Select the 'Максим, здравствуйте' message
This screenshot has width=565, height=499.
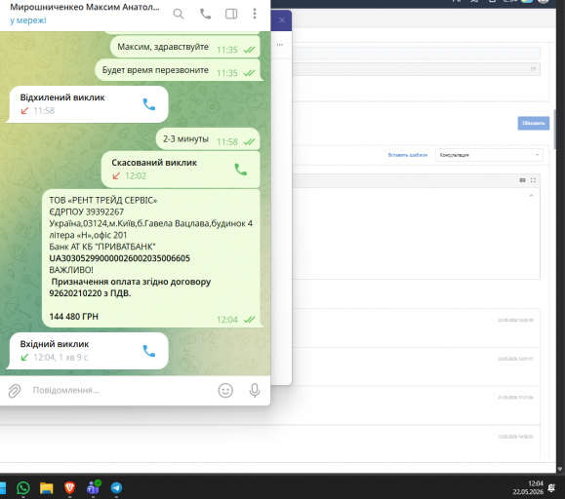coord(184,47)
